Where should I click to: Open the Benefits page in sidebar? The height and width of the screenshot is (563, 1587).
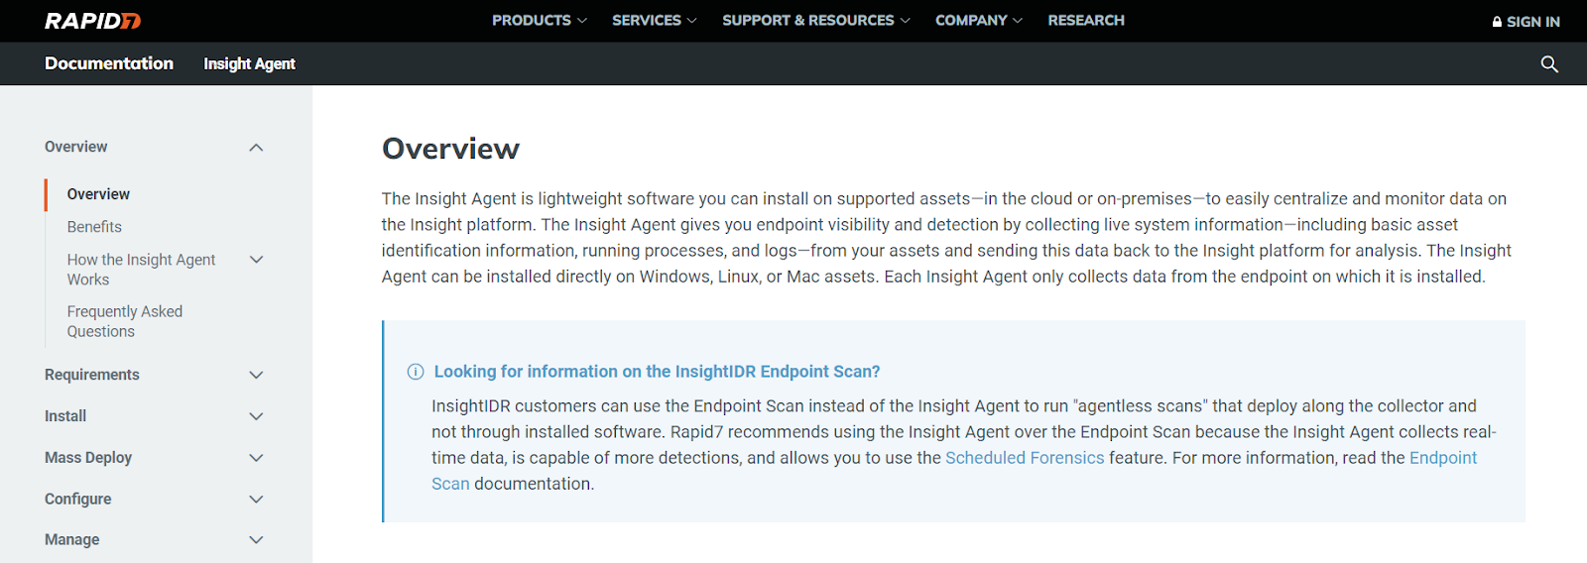tap(94, 227)
